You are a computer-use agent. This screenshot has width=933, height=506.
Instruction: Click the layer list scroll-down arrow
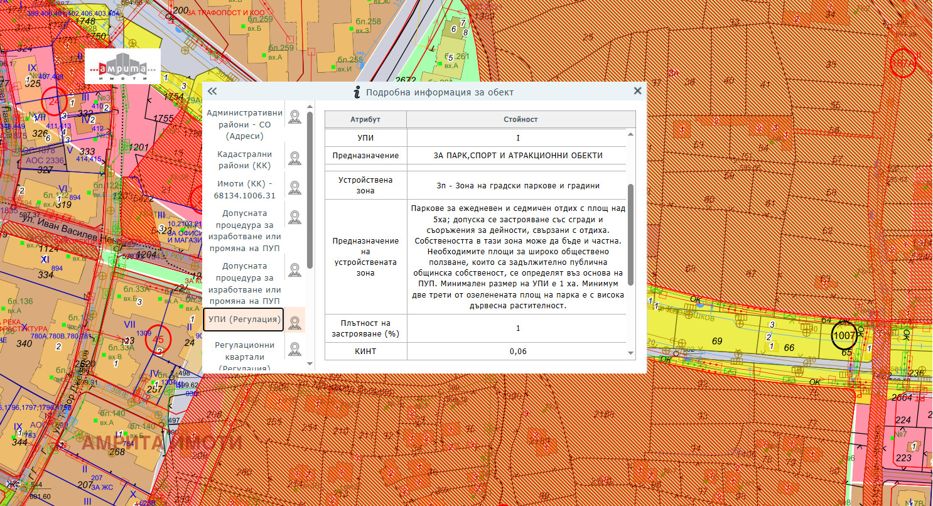click(x=309, y=363)
